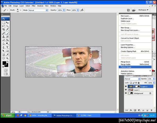Image resolution: width=157 pixels, height=123 pixels.
Task: Click the airbrush icon in options bar
Action: coord(82,10)
